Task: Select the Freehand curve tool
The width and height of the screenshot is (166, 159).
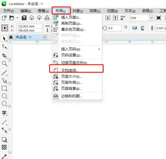Action: [x=4, y=73]
